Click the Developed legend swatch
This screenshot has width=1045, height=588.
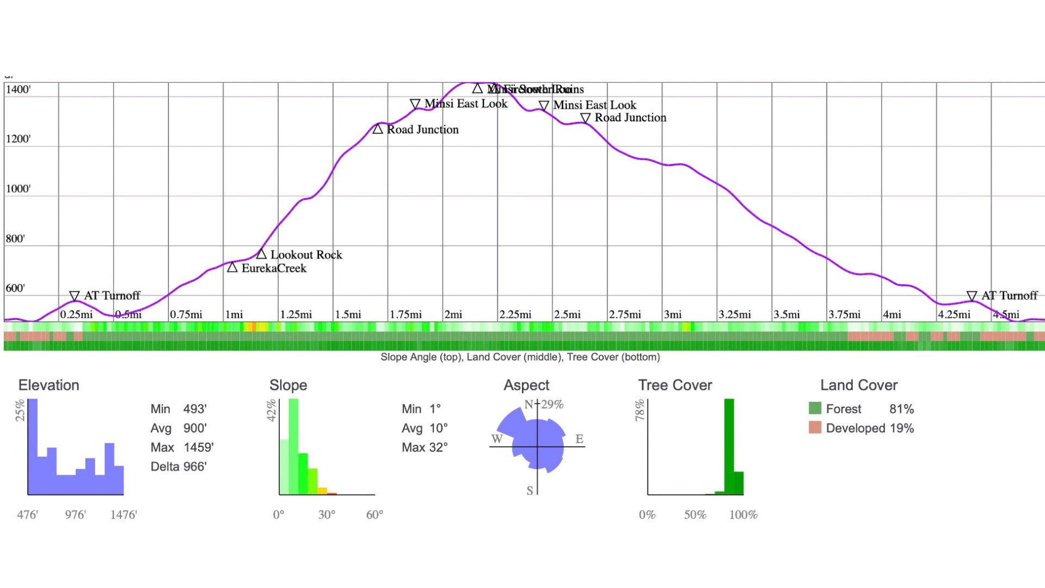(815, 428)
